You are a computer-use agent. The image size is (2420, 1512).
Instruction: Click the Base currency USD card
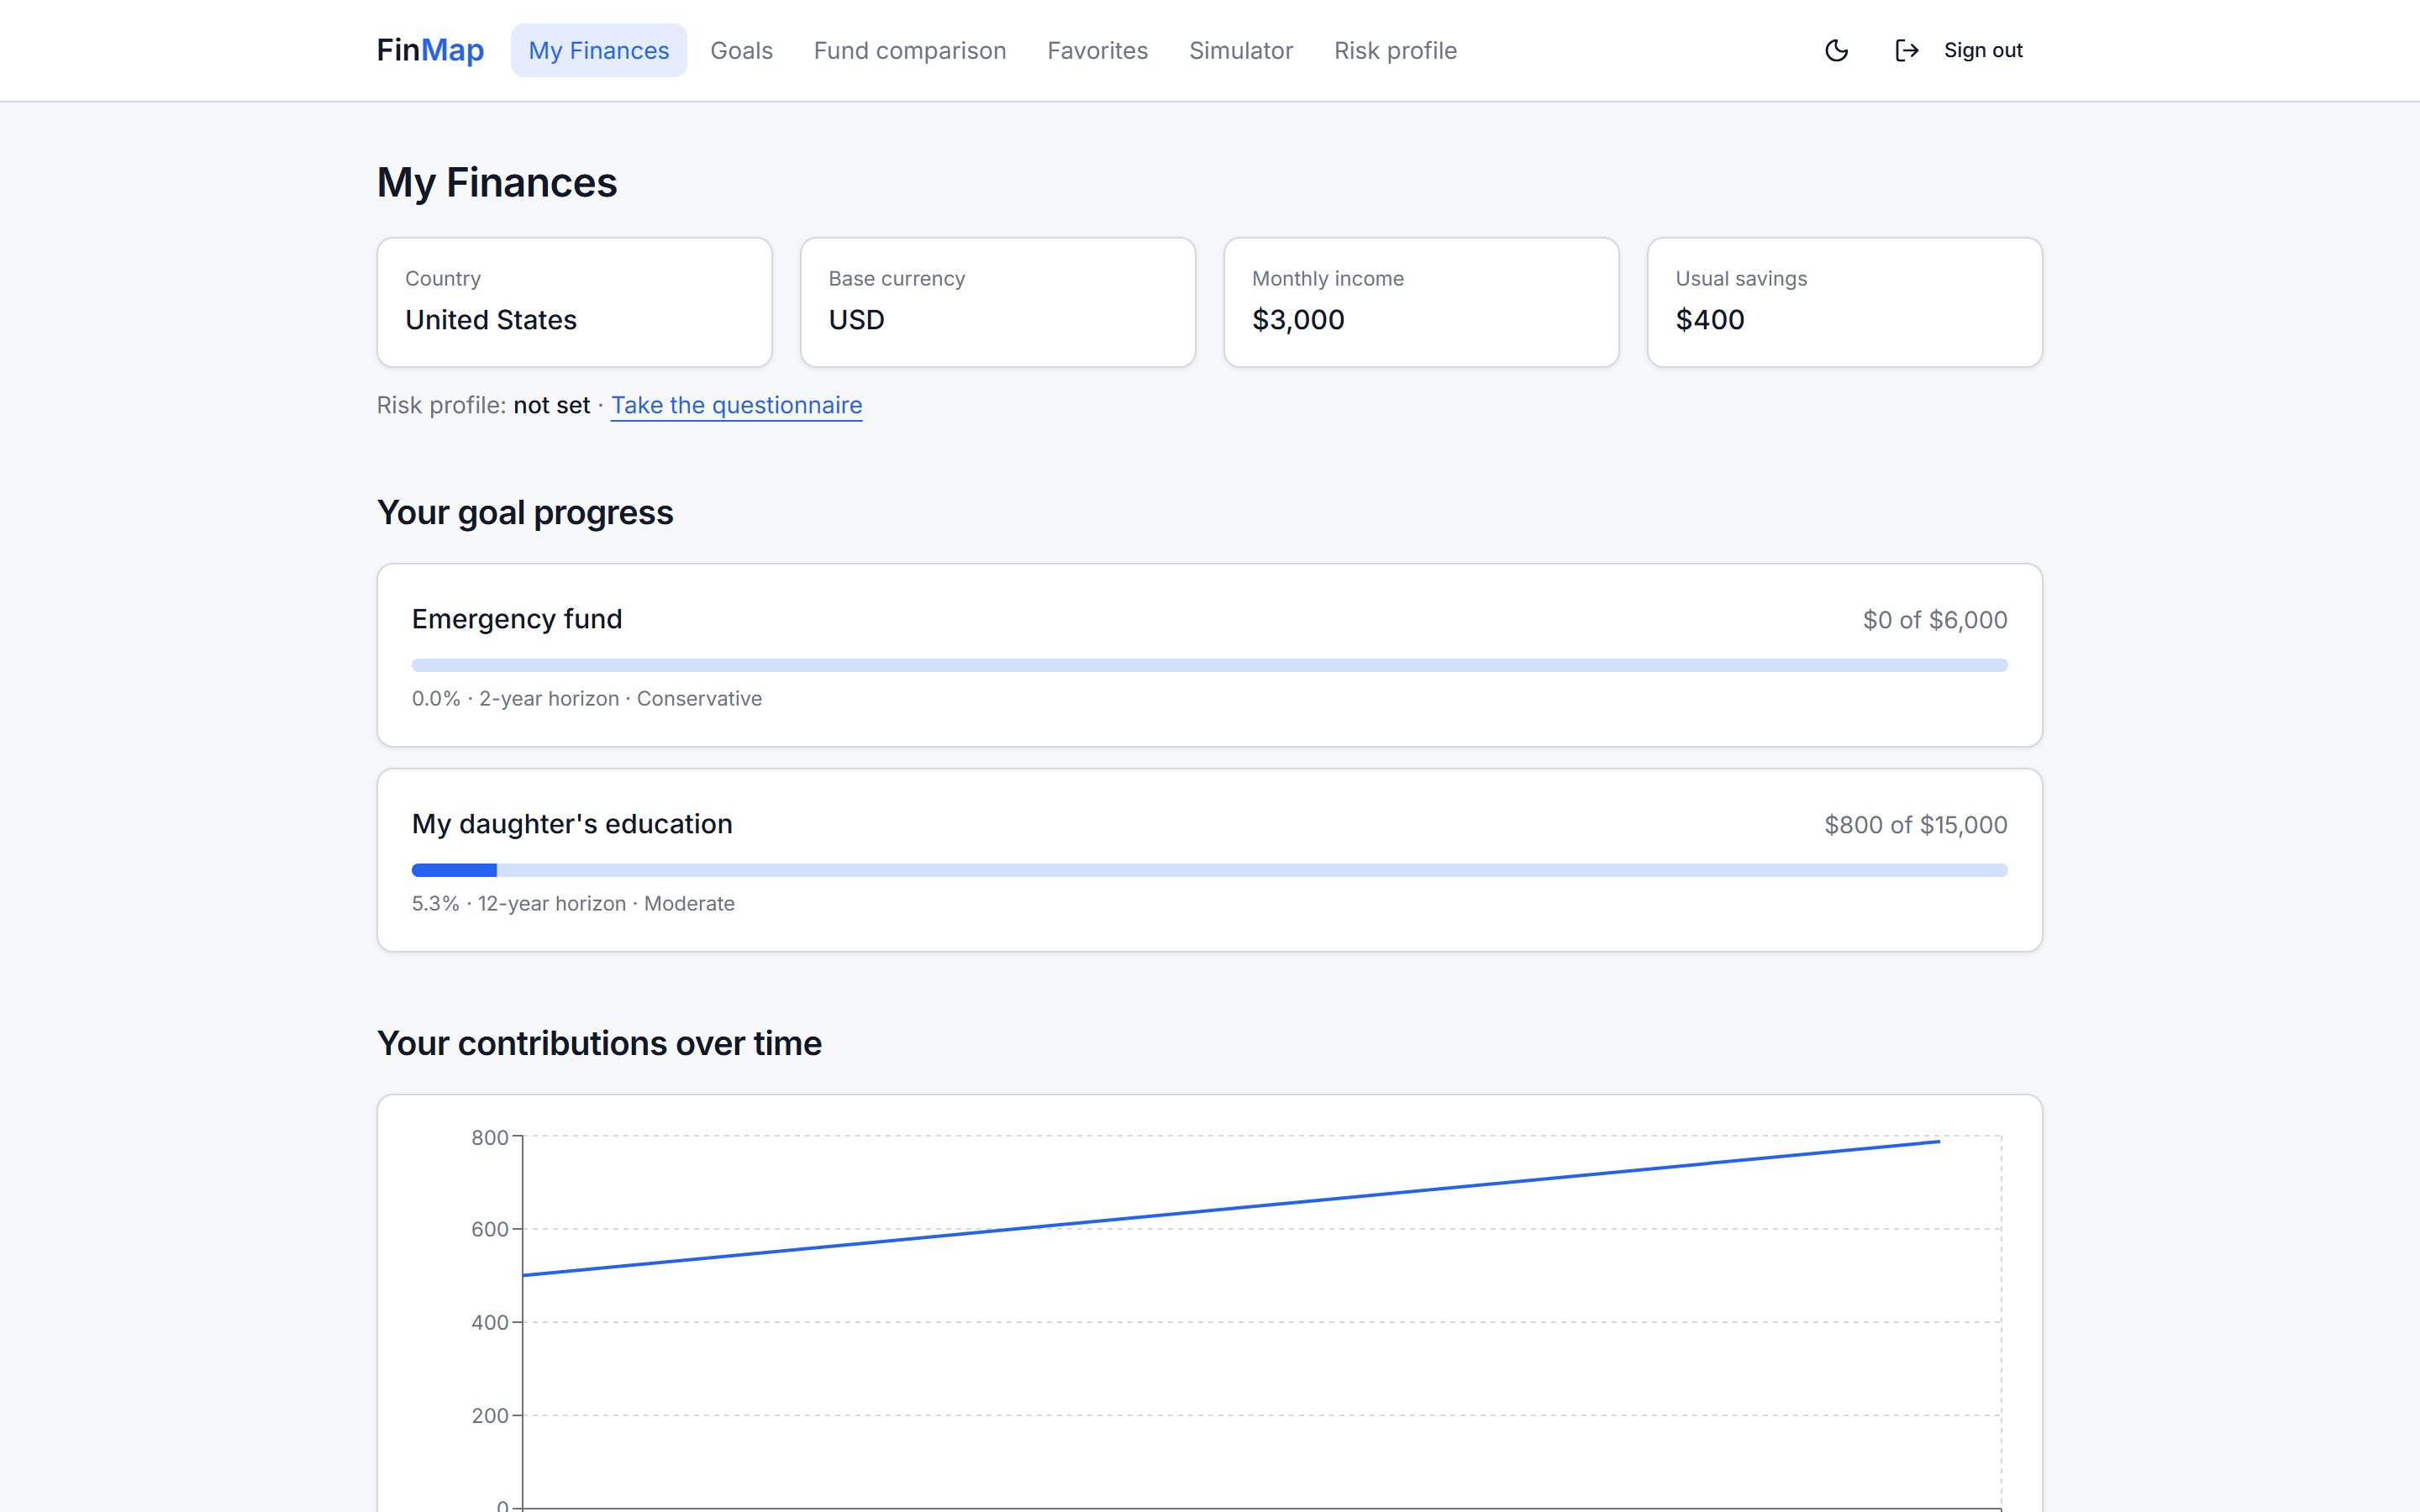point(998,302)
